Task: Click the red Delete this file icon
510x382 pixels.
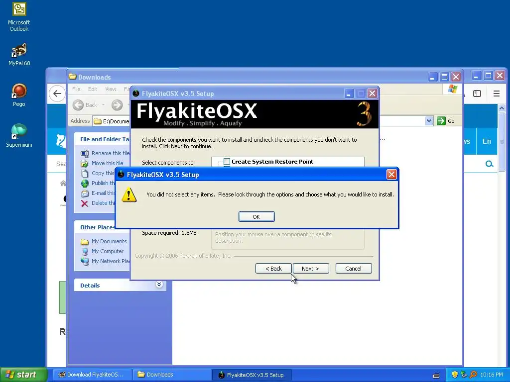Action: [x=85, y=203]
